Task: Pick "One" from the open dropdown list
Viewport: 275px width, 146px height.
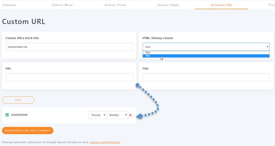Action: (x=206, y=52)
